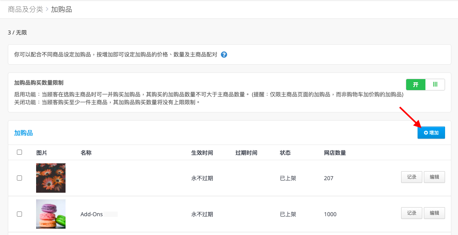Click the 网店数量 column header
Screen dimensions: 458x235
335,152
